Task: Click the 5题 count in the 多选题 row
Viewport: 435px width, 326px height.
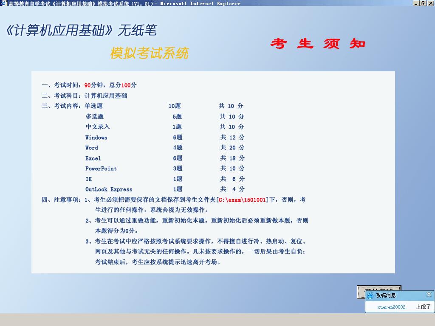Action: click(x=177, y=116)
